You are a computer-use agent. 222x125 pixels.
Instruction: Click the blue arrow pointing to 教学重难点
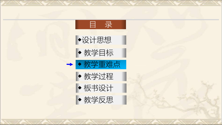pyautogui.click(x=70, y=65)
